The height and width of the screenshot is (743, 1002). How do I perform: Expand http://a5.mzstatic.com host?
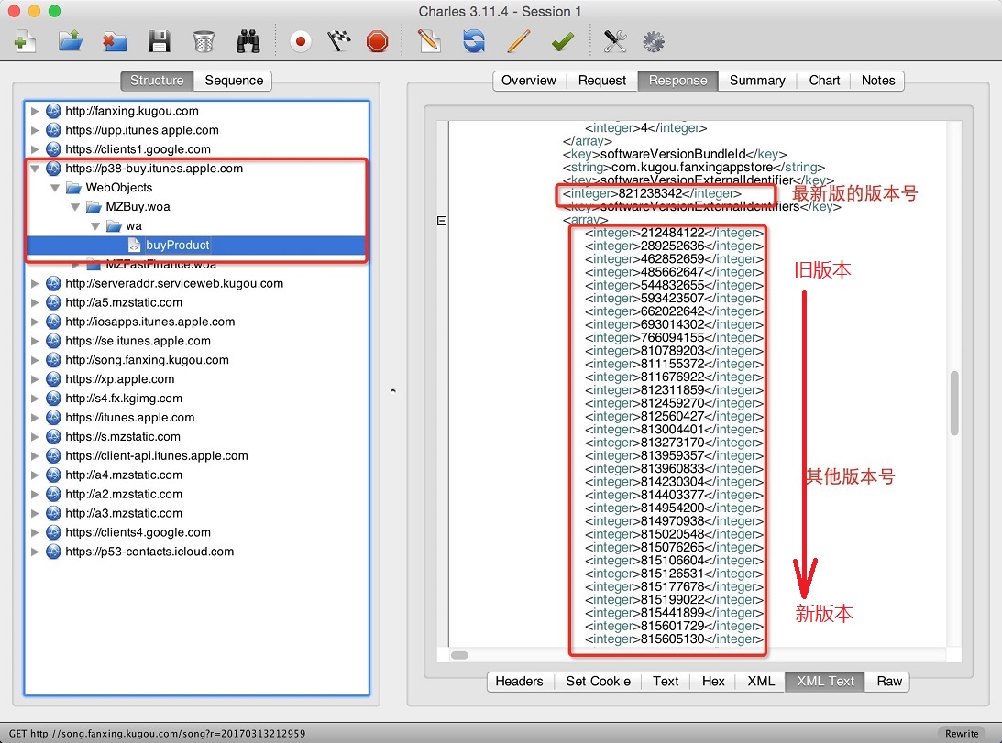pos(35,303)
